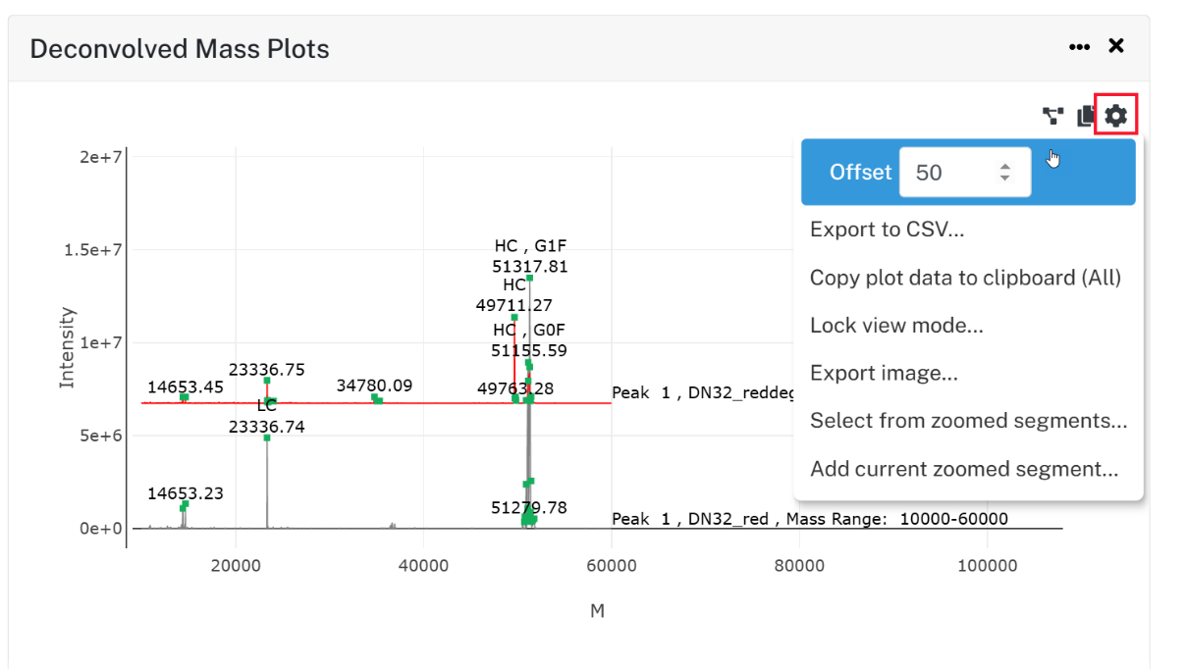Click the copy plot icon
Screen dimensions: 1186x669
tap(1085, 116)
